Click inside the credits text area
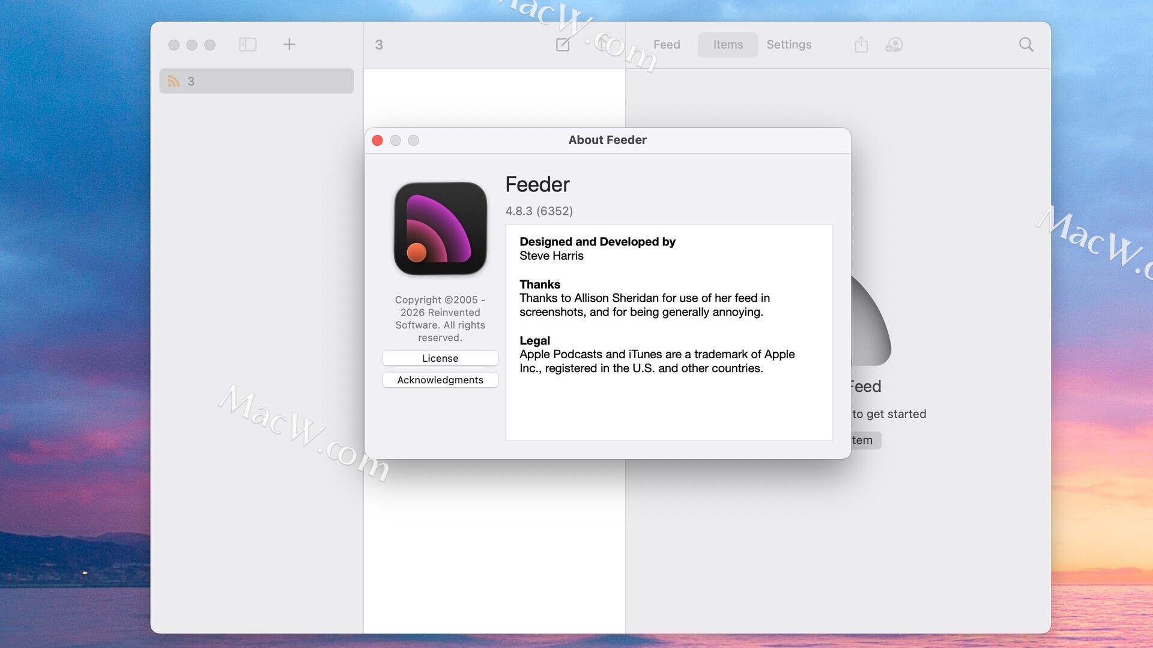The width and height of the screenshot is (1153, 648). coord(668,402)
